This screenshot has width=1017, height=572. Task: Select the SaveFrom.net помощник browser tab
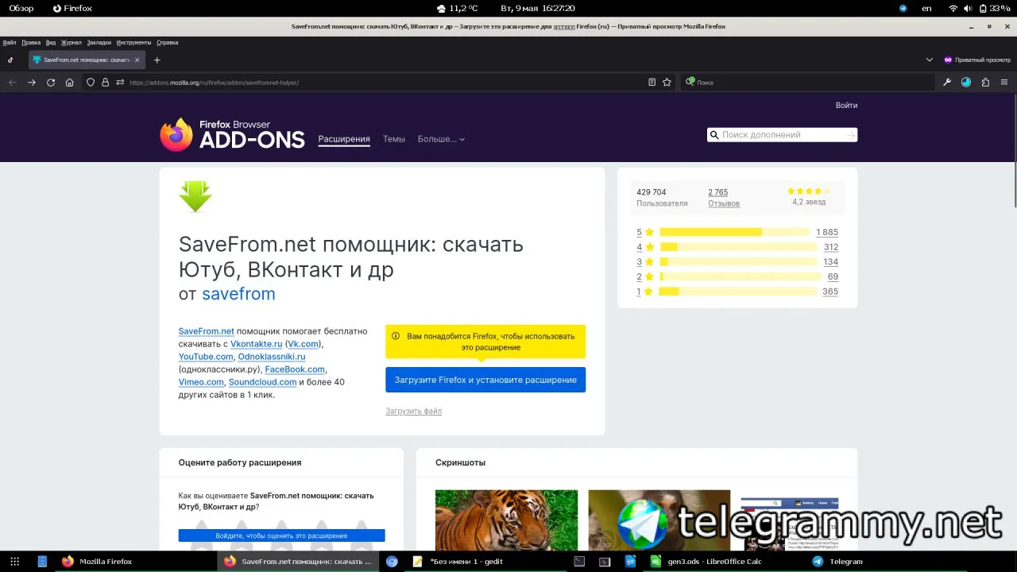(87, 60)
